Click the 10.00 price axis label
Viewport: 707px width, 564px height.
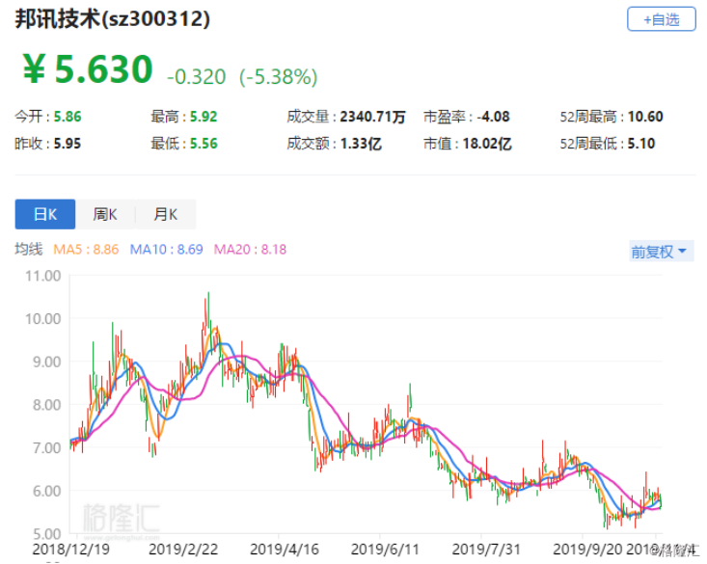(42, 319)
